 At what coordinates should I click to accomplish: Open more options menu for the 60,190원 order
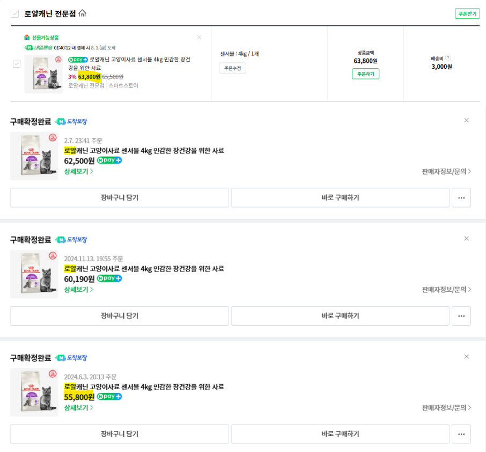pyautogui.click(x=461, y=316)
